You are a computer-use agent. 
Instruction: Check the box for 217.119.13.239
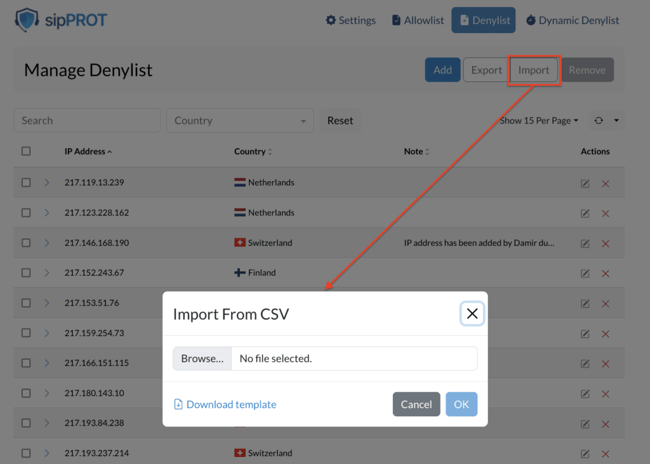(x=26, y=182)
